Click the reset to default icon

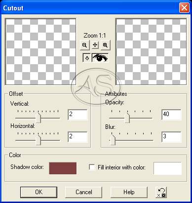tap(161, 193)
